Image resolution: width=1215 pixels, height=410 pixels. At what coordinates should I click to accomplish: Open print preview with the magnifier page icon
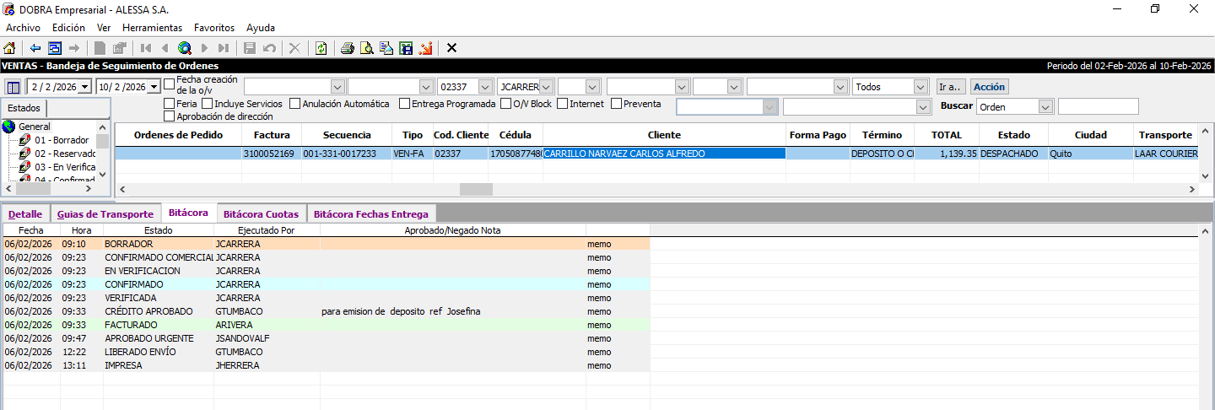[367, 48]
